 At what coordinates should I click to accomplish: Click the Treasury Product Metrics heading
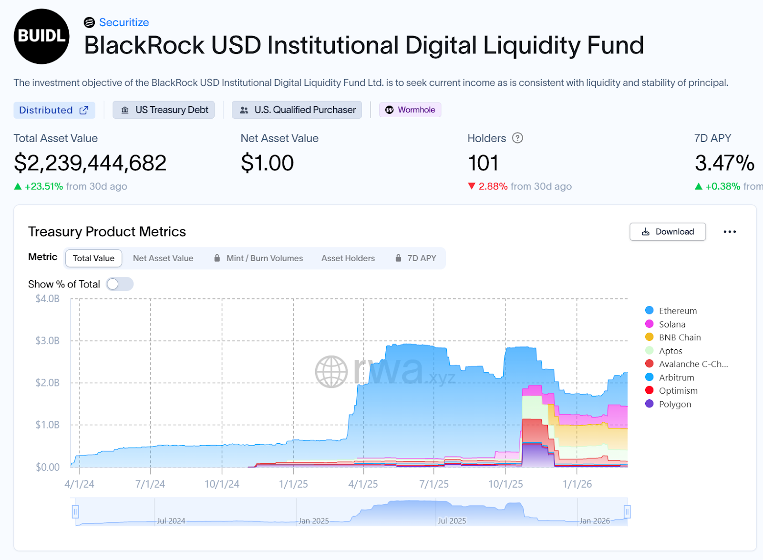pyautogui.click(x=107, y=232)
